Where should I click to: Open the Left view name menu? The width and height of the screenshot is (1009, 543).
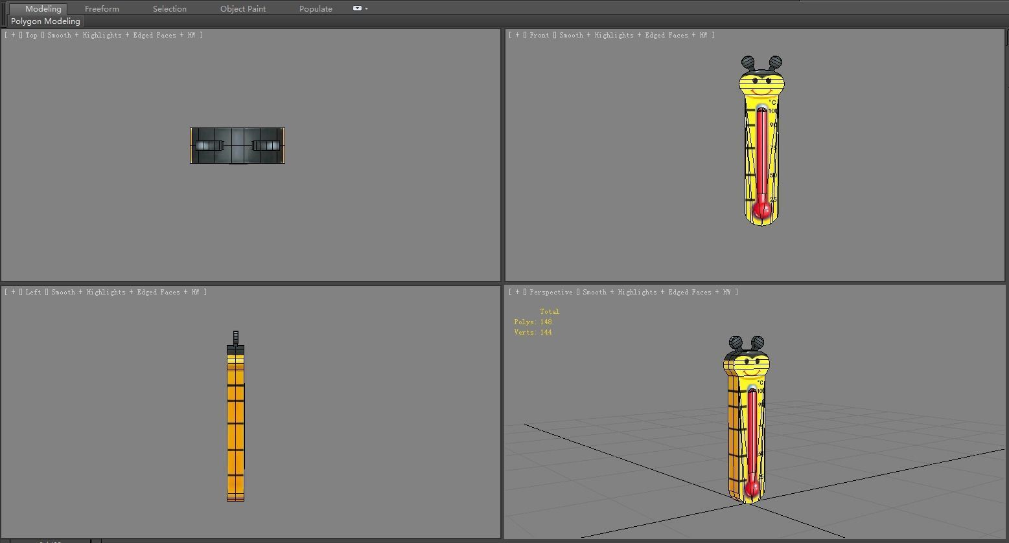[33, 292]
